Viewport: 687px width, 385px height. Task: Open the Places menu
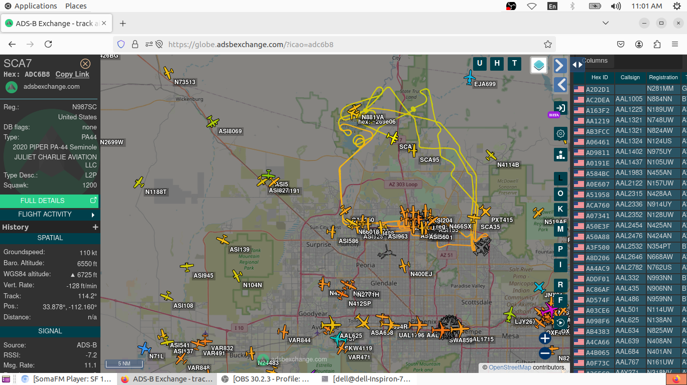[x=76, y=6]
